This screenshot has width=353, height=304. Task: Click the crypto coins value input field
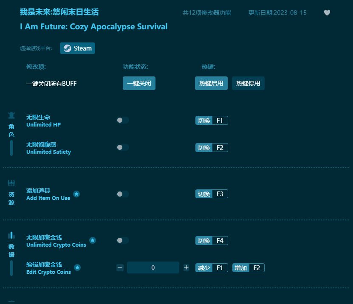click(153, 267)
